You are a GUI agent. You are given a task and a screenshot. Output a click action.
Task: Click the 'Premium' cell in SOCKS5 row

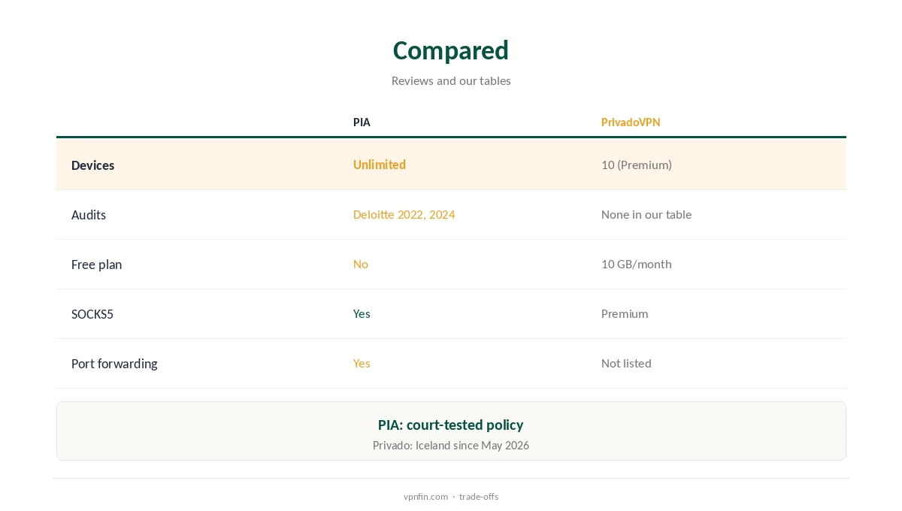pos(625,313)
